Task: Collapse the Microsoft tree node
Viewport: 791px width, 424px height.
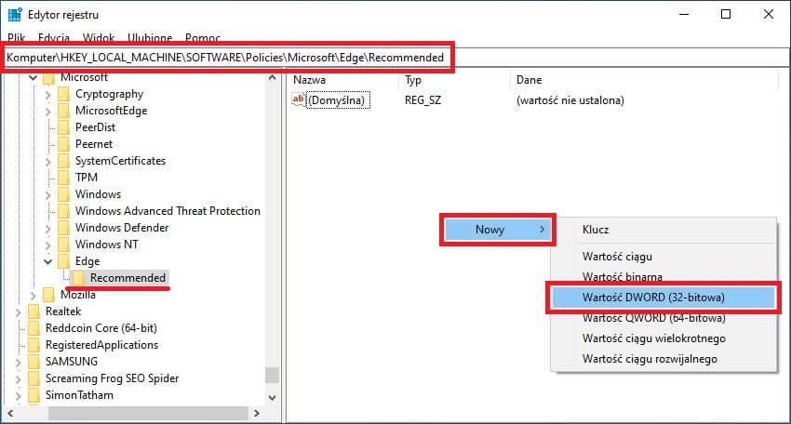Action: coord(34,78)
